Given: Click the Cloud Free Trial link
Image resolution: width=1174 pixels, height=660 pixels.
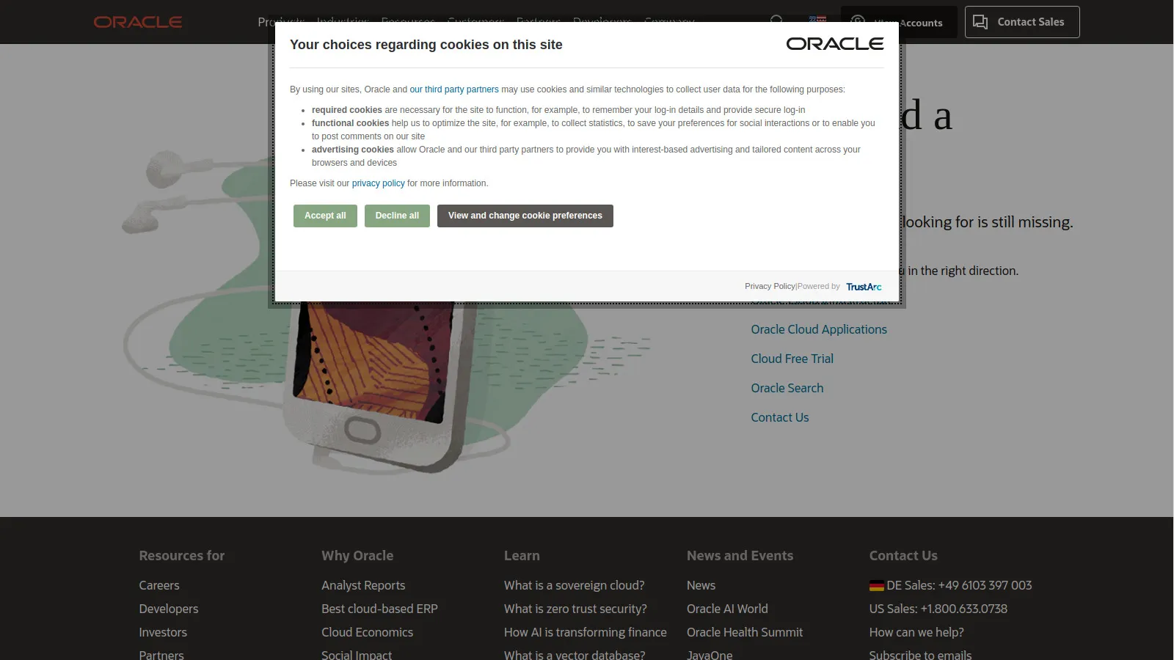Looking at the screenshot, I should (792, 359).
